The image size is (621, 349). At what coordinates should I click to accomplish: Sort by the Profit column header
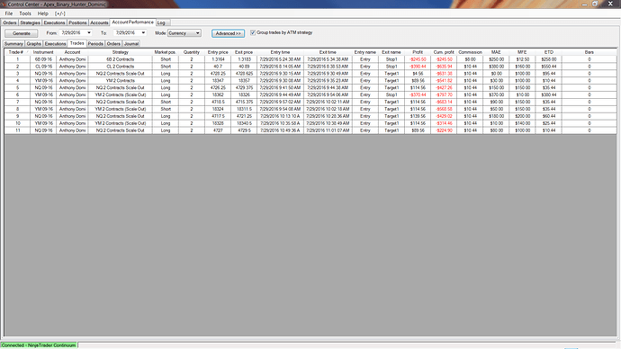(x=418, y=52)
